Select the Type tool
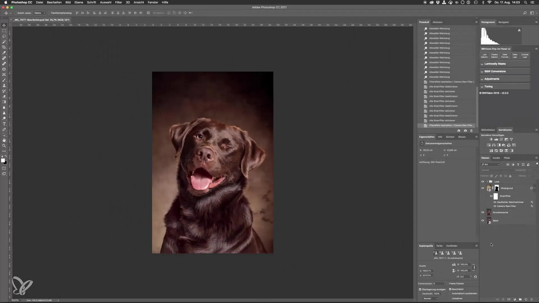539x303 pixels. coord(4,124)
